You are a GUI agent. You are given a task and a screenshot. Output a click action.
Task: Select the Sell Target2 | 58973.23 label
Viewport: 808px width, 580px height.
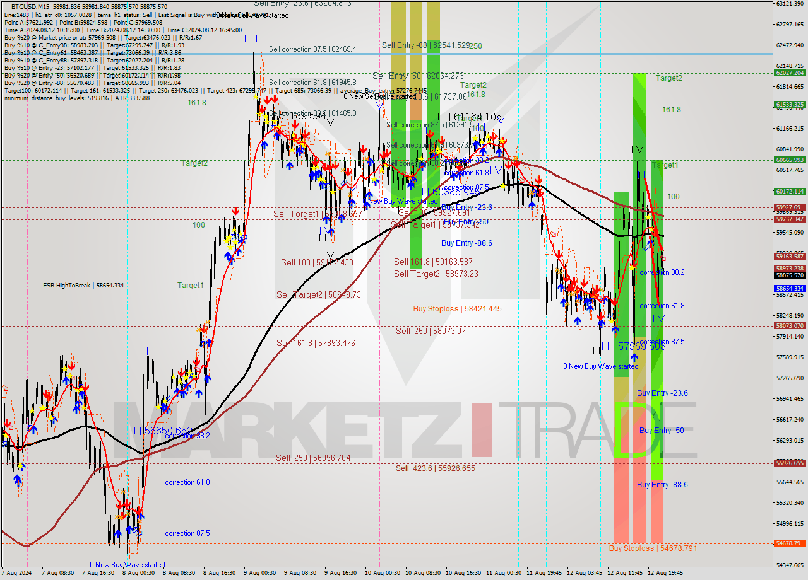[x=436, y=274]
